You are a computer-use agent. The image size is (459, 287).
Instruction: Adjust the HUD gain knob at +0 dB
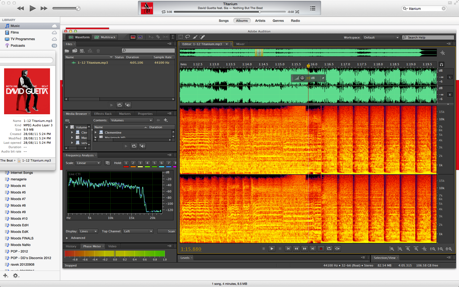coord(302,78)
